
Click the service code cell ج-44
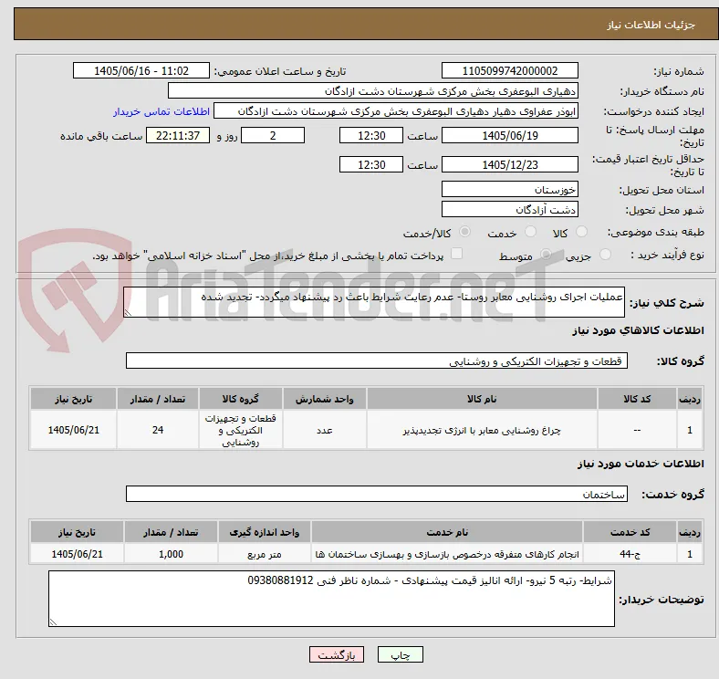[630, 554]
